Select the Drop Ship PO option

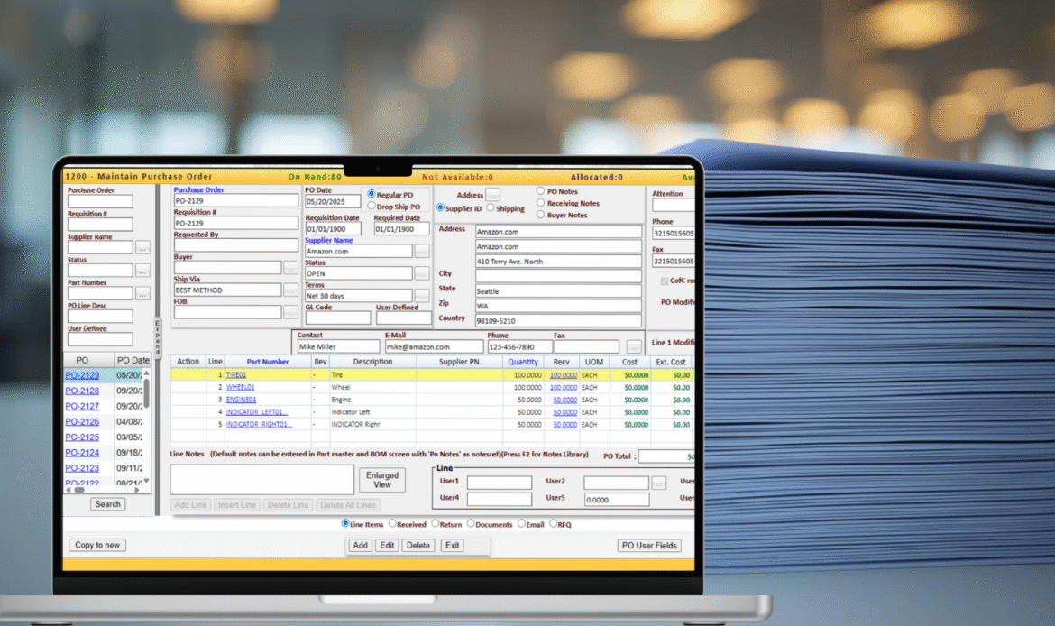[372, 207]
